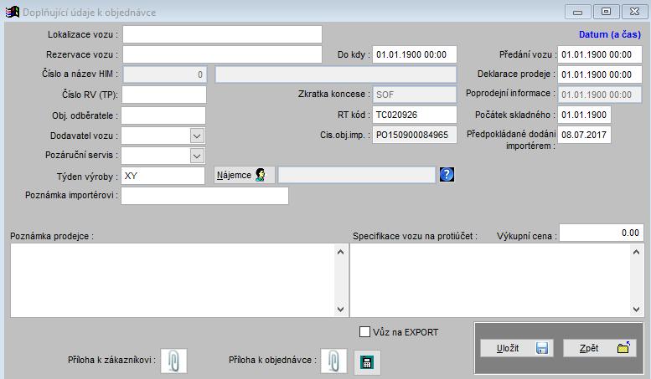The width and height of the screenshot is (651, 379).
Task: Click the Deklarace prodeje date field
Action: (x=600, y=74)
